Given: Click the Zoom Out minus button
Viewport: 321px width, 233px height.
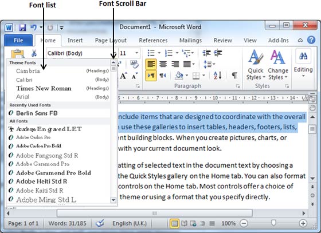Looking at the screenshot, I should tap(244, 223).
